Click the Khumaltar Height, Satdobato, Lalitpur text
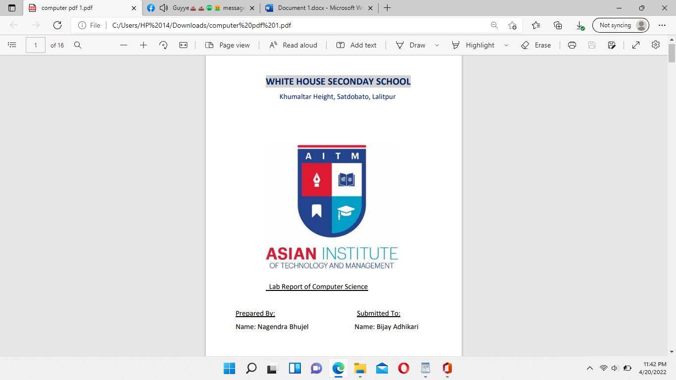 [x=338, y=96]
